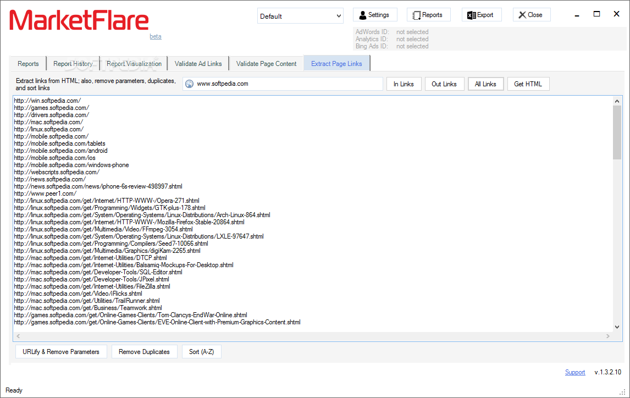Click the vertical scrollbar up arrow
The image size is (630, 398).
tap(617, 101)
